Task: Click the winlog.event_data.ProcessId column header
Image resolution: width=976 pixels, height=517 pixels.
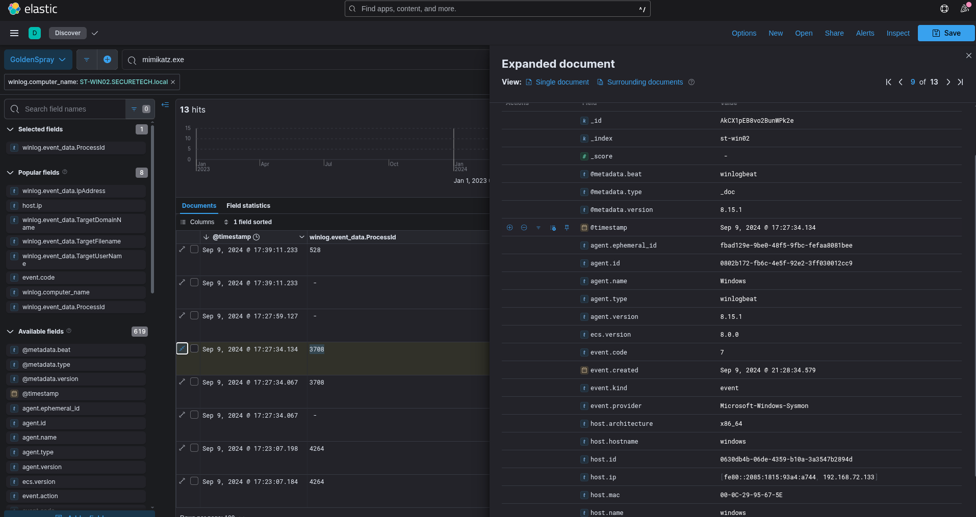Action: 352,237
